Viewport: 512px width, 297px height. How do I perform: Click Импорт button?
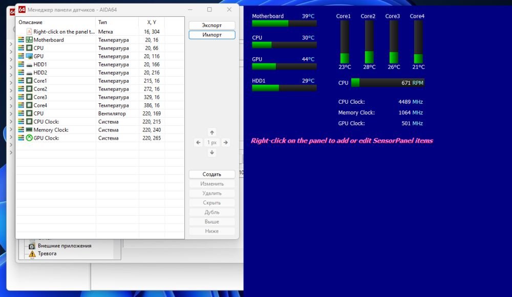tap(212, 35)
